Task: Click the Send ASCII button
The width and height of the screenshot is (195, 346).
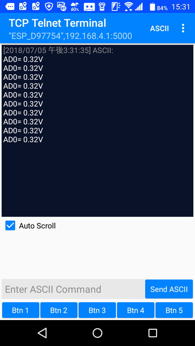Action: [169, 289]
